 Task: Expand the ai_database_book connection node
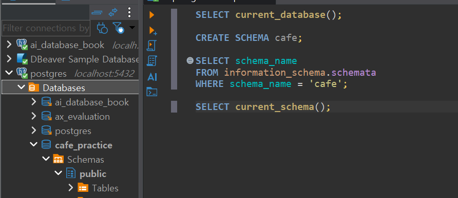coord(9,45)
